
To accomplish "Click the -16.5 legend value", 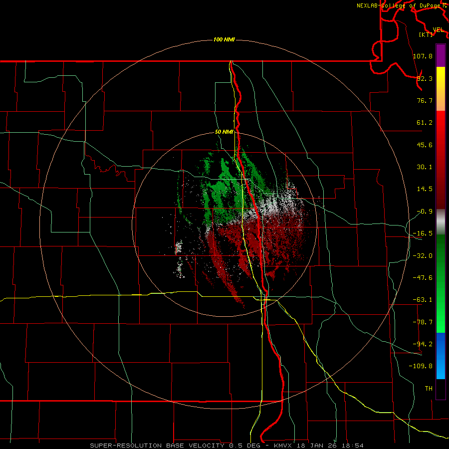I will click(x=423, y=233).
